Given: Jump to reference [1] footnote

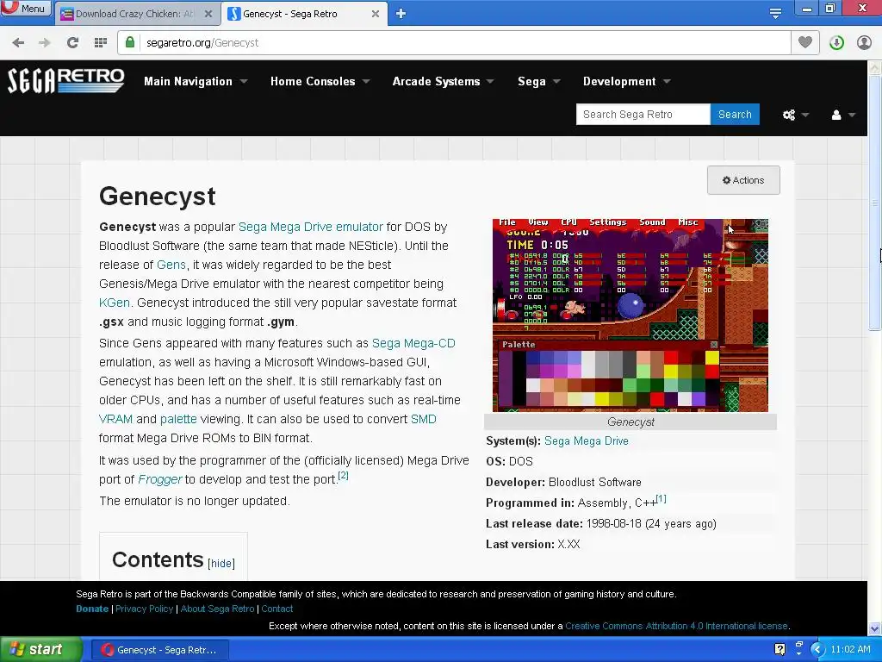Looking at the screenshot, I should click(x=661, y=499).
